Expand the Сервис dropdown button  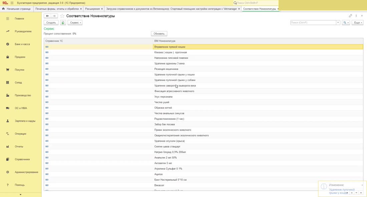point(75,23)
